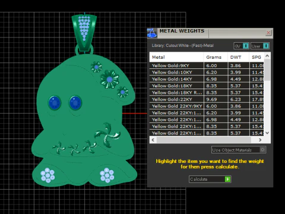285x214 pixels.
Task: Toggle the Use Object Materials option
Action: pyautogui.click(x=239, y=150)
